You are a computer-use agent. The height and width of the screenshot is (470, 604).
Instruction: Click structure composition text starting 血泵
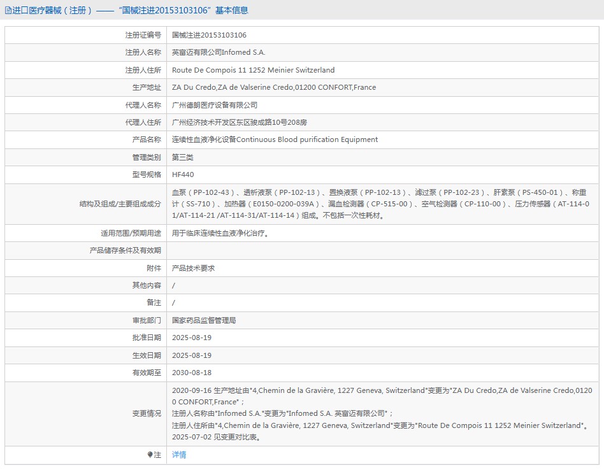(x=380, y=204)
